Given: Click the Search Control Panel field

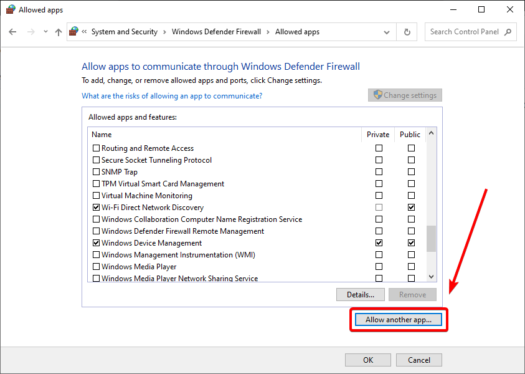Looking at the screenshot, I should [x=465, y=32].
